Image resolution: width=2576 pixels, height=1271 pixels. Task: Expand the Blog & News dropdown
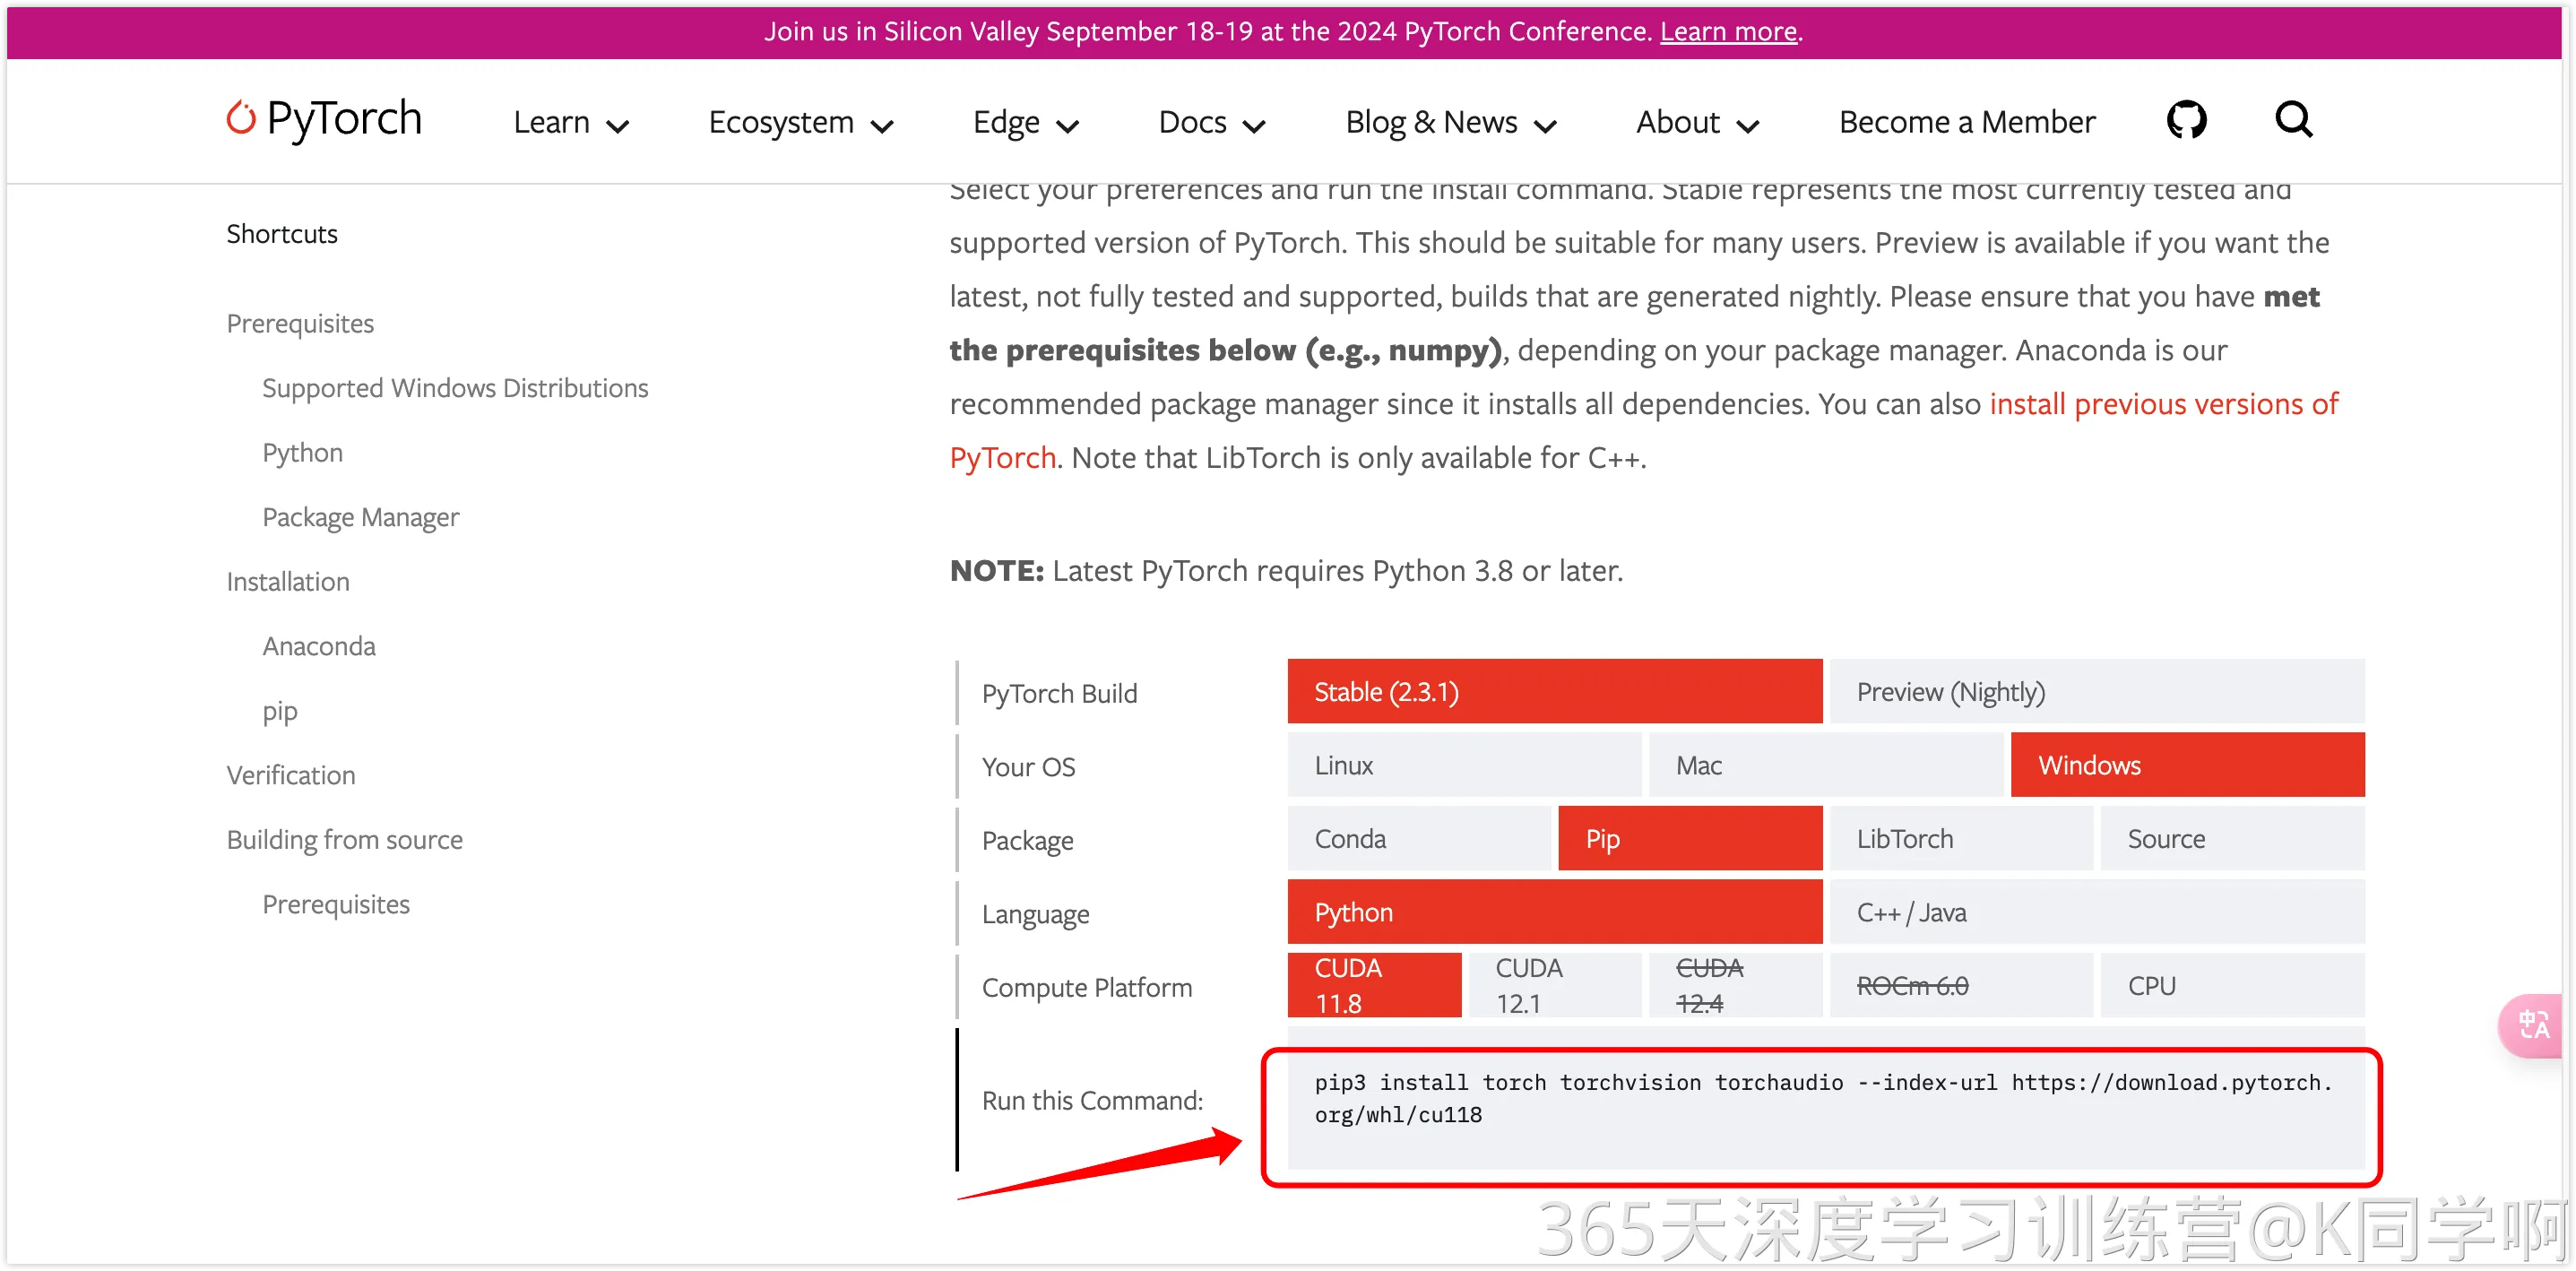(x=1450, y=122)
